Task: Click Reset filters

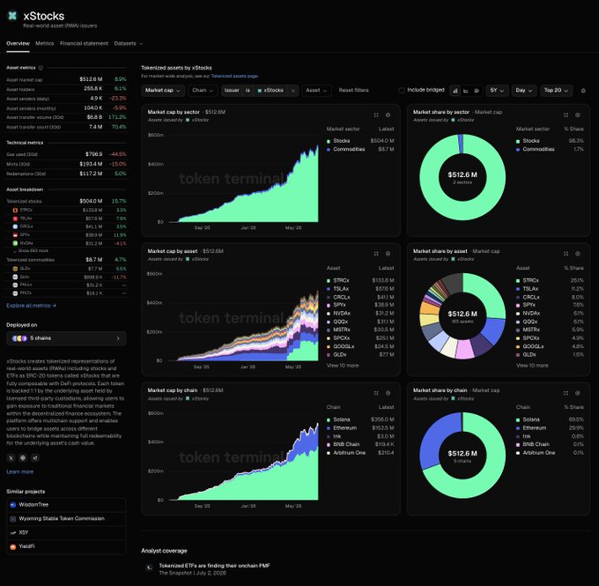Action: click(354, 91)
